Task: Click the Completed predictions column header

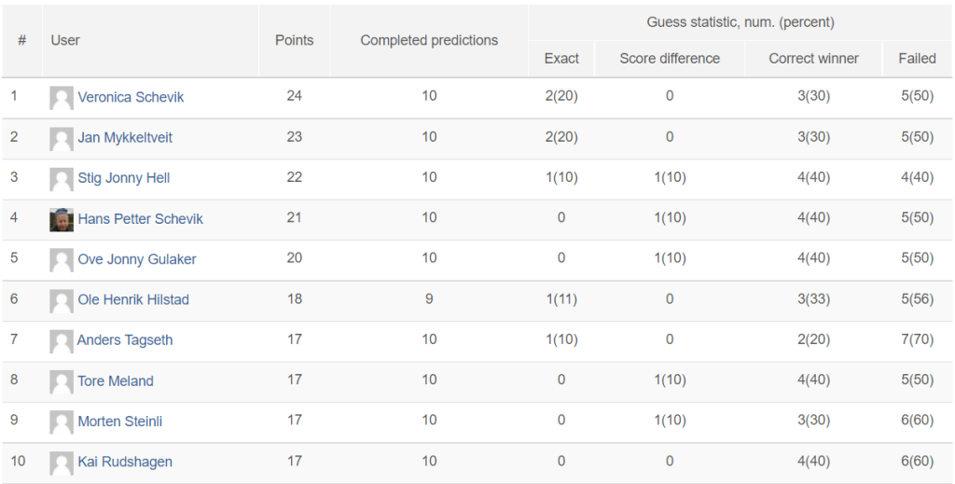Action: [429, 40]
